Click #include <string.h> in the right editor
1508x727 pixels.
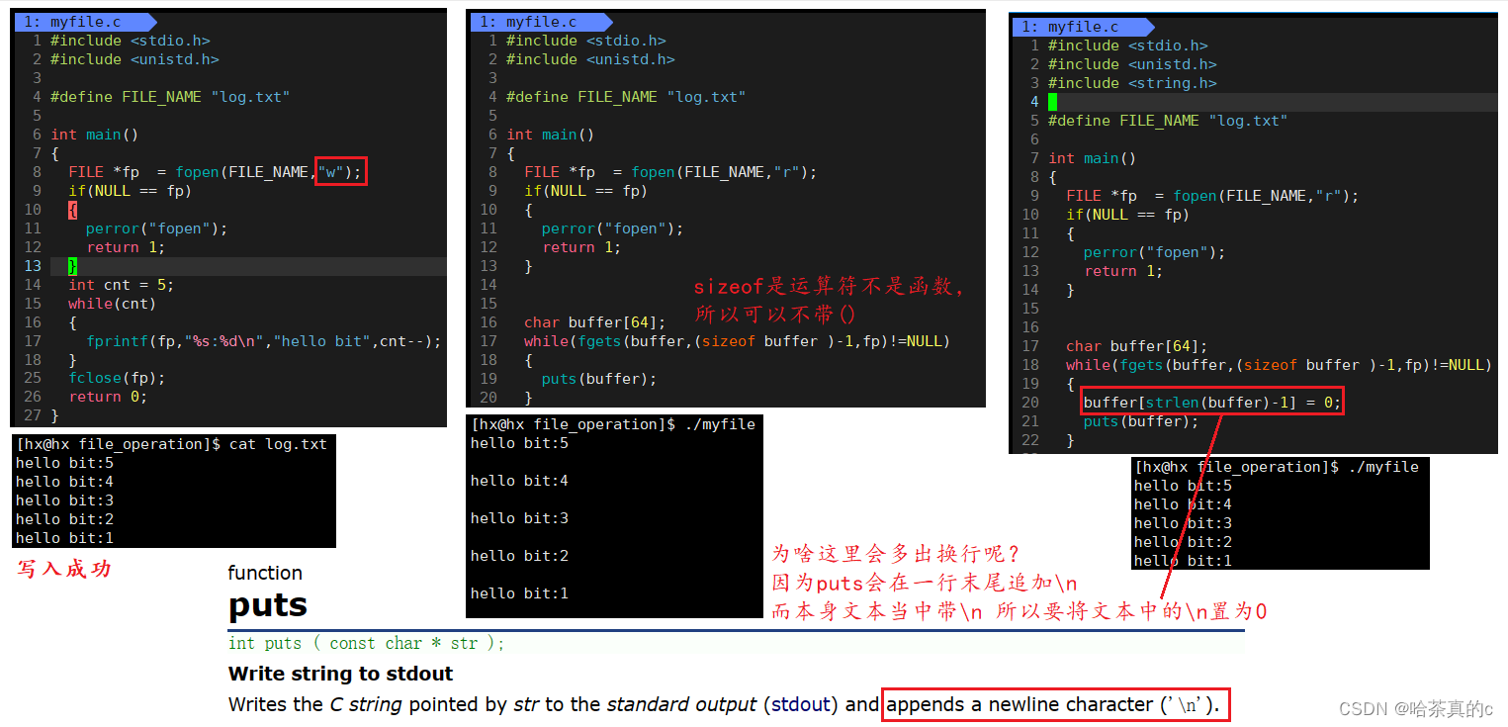click(x=1132, y=83)
